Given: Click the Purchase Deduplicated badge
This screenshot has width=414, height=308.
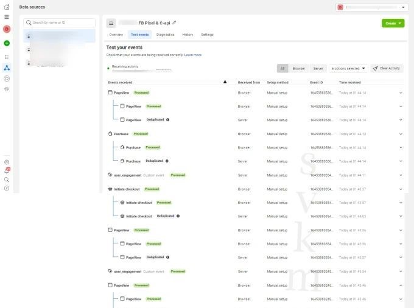Looking at the screenshot, I should point(155,161).
